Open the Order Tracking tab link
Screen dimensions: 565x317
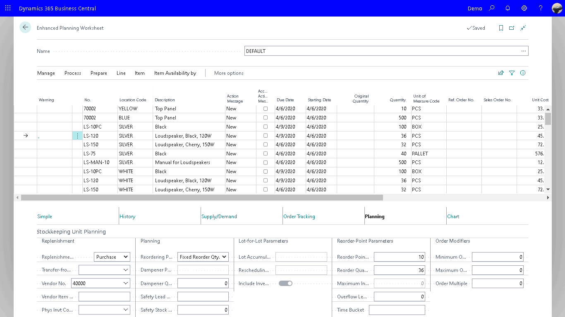(299, 217)
